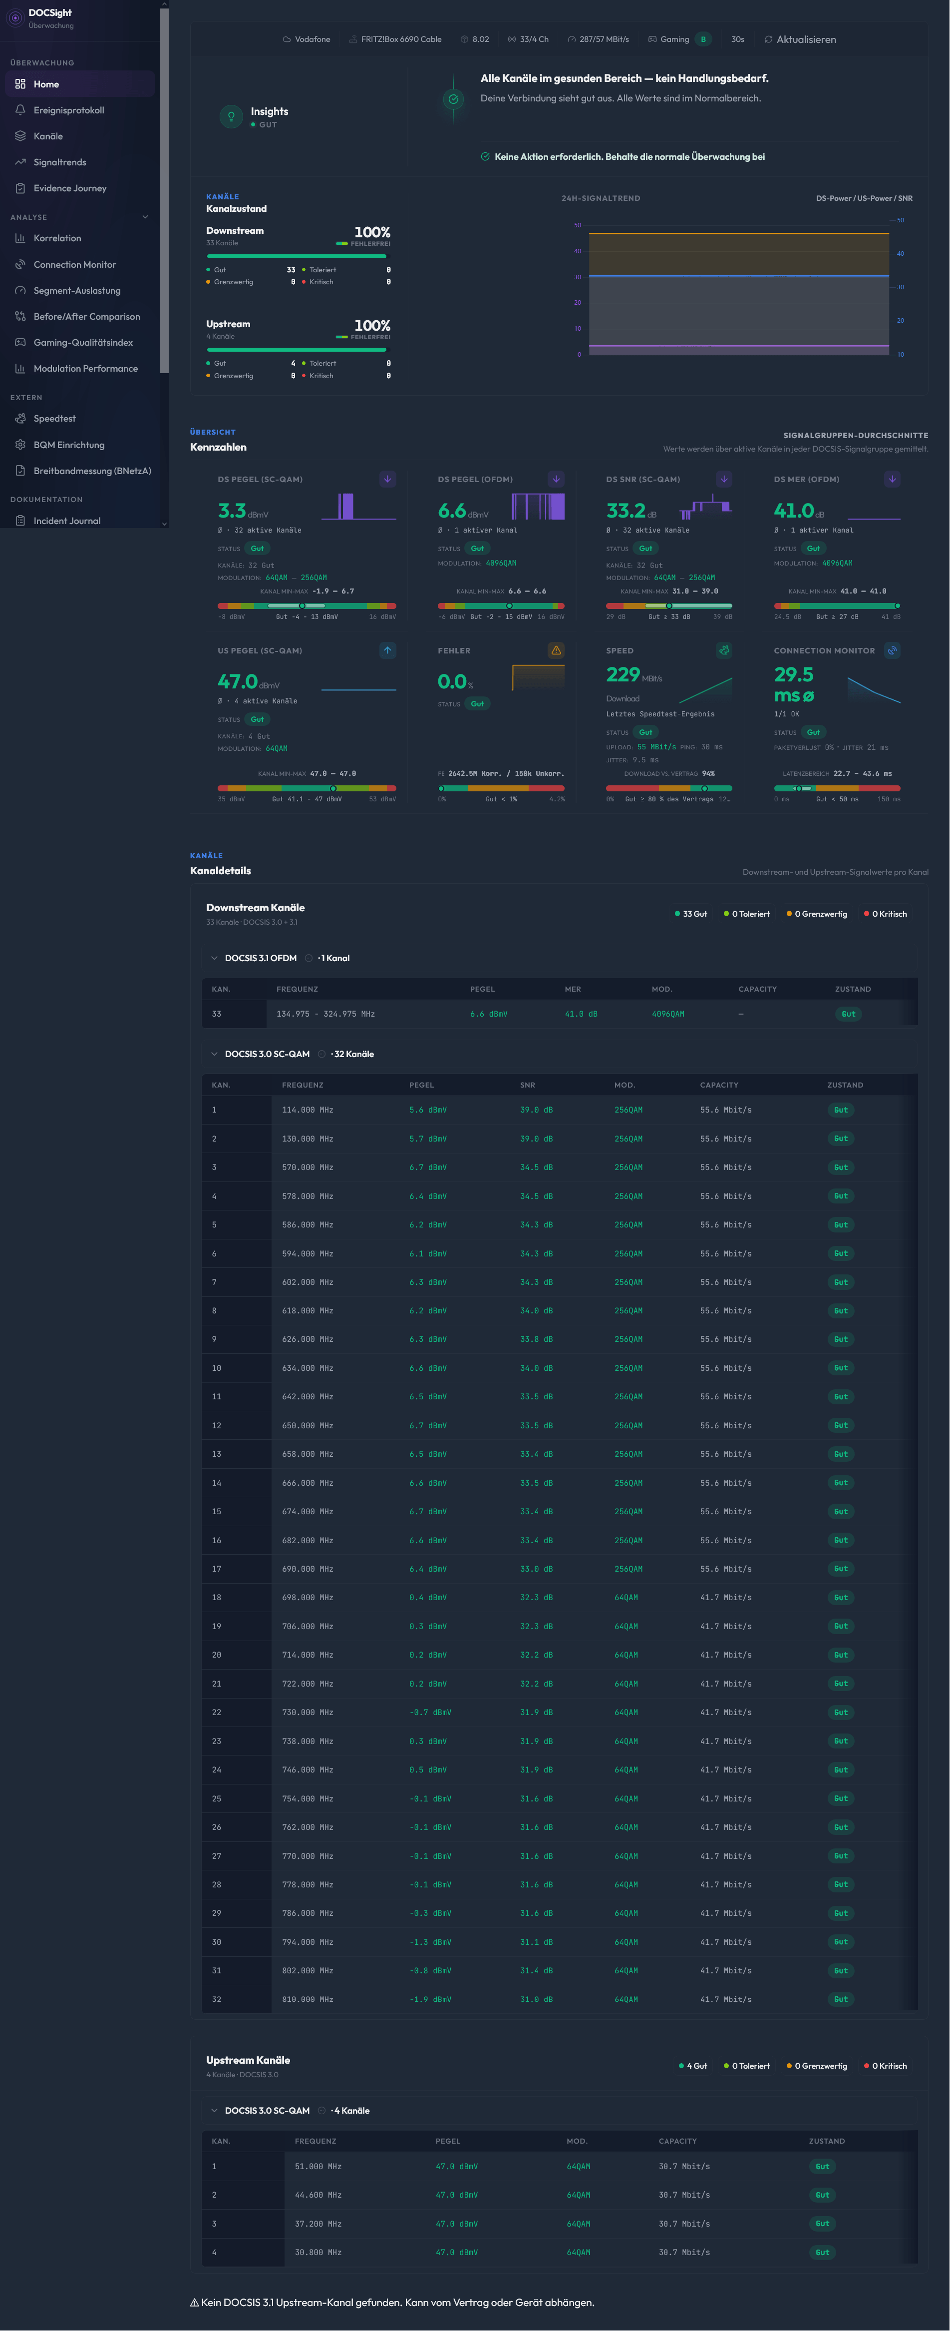Image resolution: width=950 pixels, height=2331 pixels.
Task: Open Evidence Journey via the clipboard icon
Action: [20, 188]
